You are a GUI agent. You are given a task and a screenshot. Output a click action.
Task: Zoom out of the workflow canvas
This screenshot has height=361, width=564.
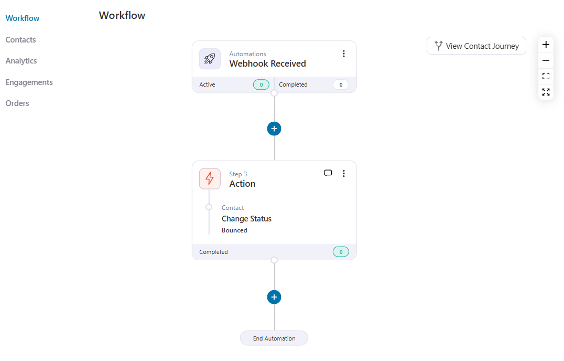tap(546, 60)
